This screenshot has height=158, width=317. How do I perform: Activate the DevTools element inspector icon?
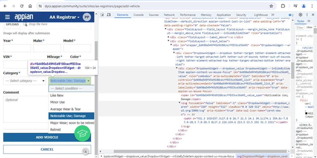102,15
